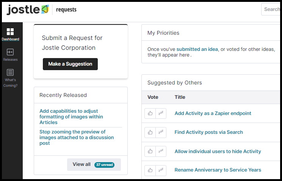The image size is (282, 181).
Task: Snooze Rename Anniversary to Service Years
Action: 161,170
